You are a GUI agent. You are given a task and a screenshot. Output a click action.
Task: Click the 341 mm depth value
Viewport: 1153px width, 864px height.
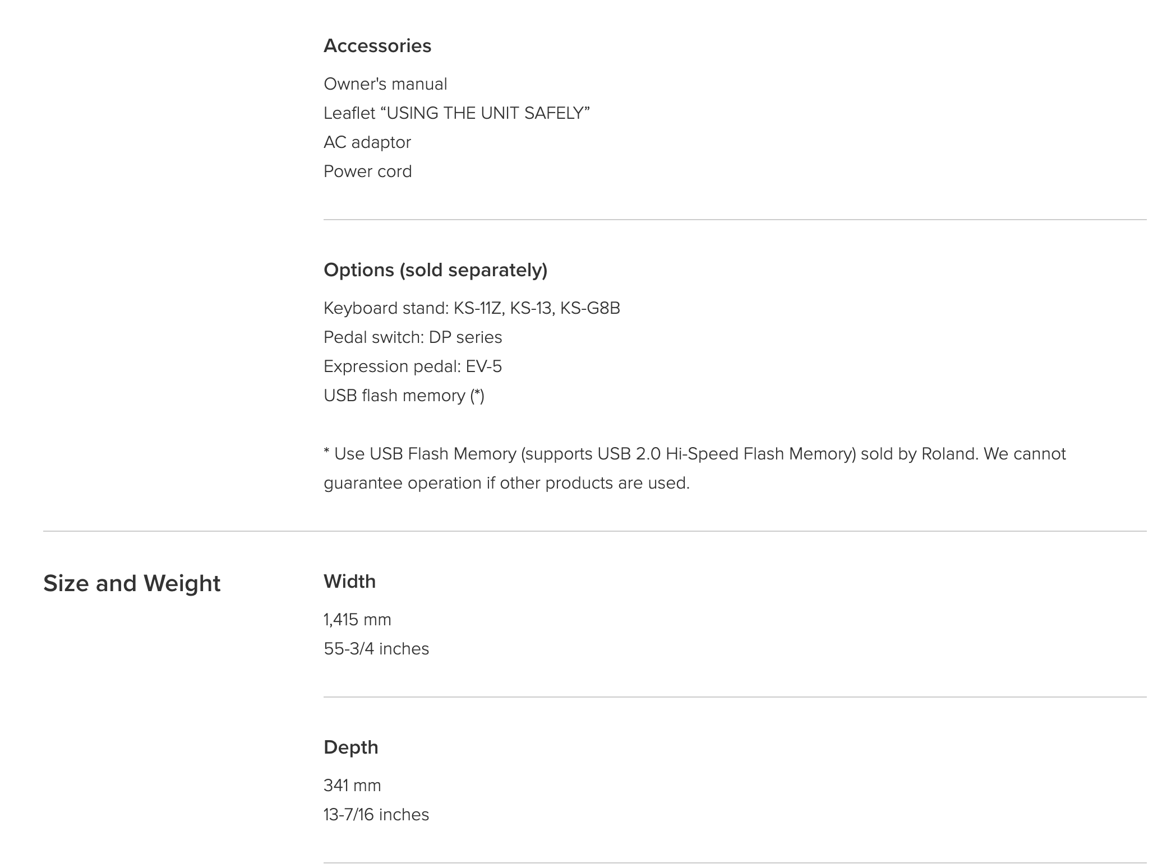[352, 786]
